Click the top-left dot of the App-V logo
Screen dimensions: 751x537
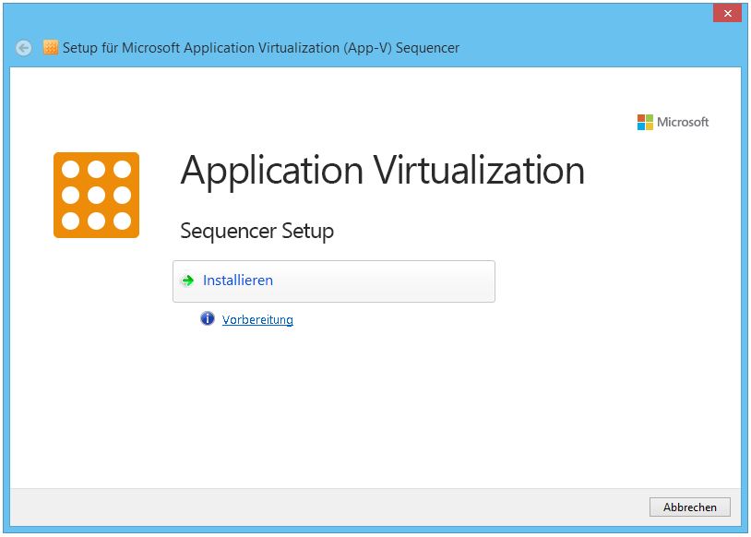click(x=71, y=170)
